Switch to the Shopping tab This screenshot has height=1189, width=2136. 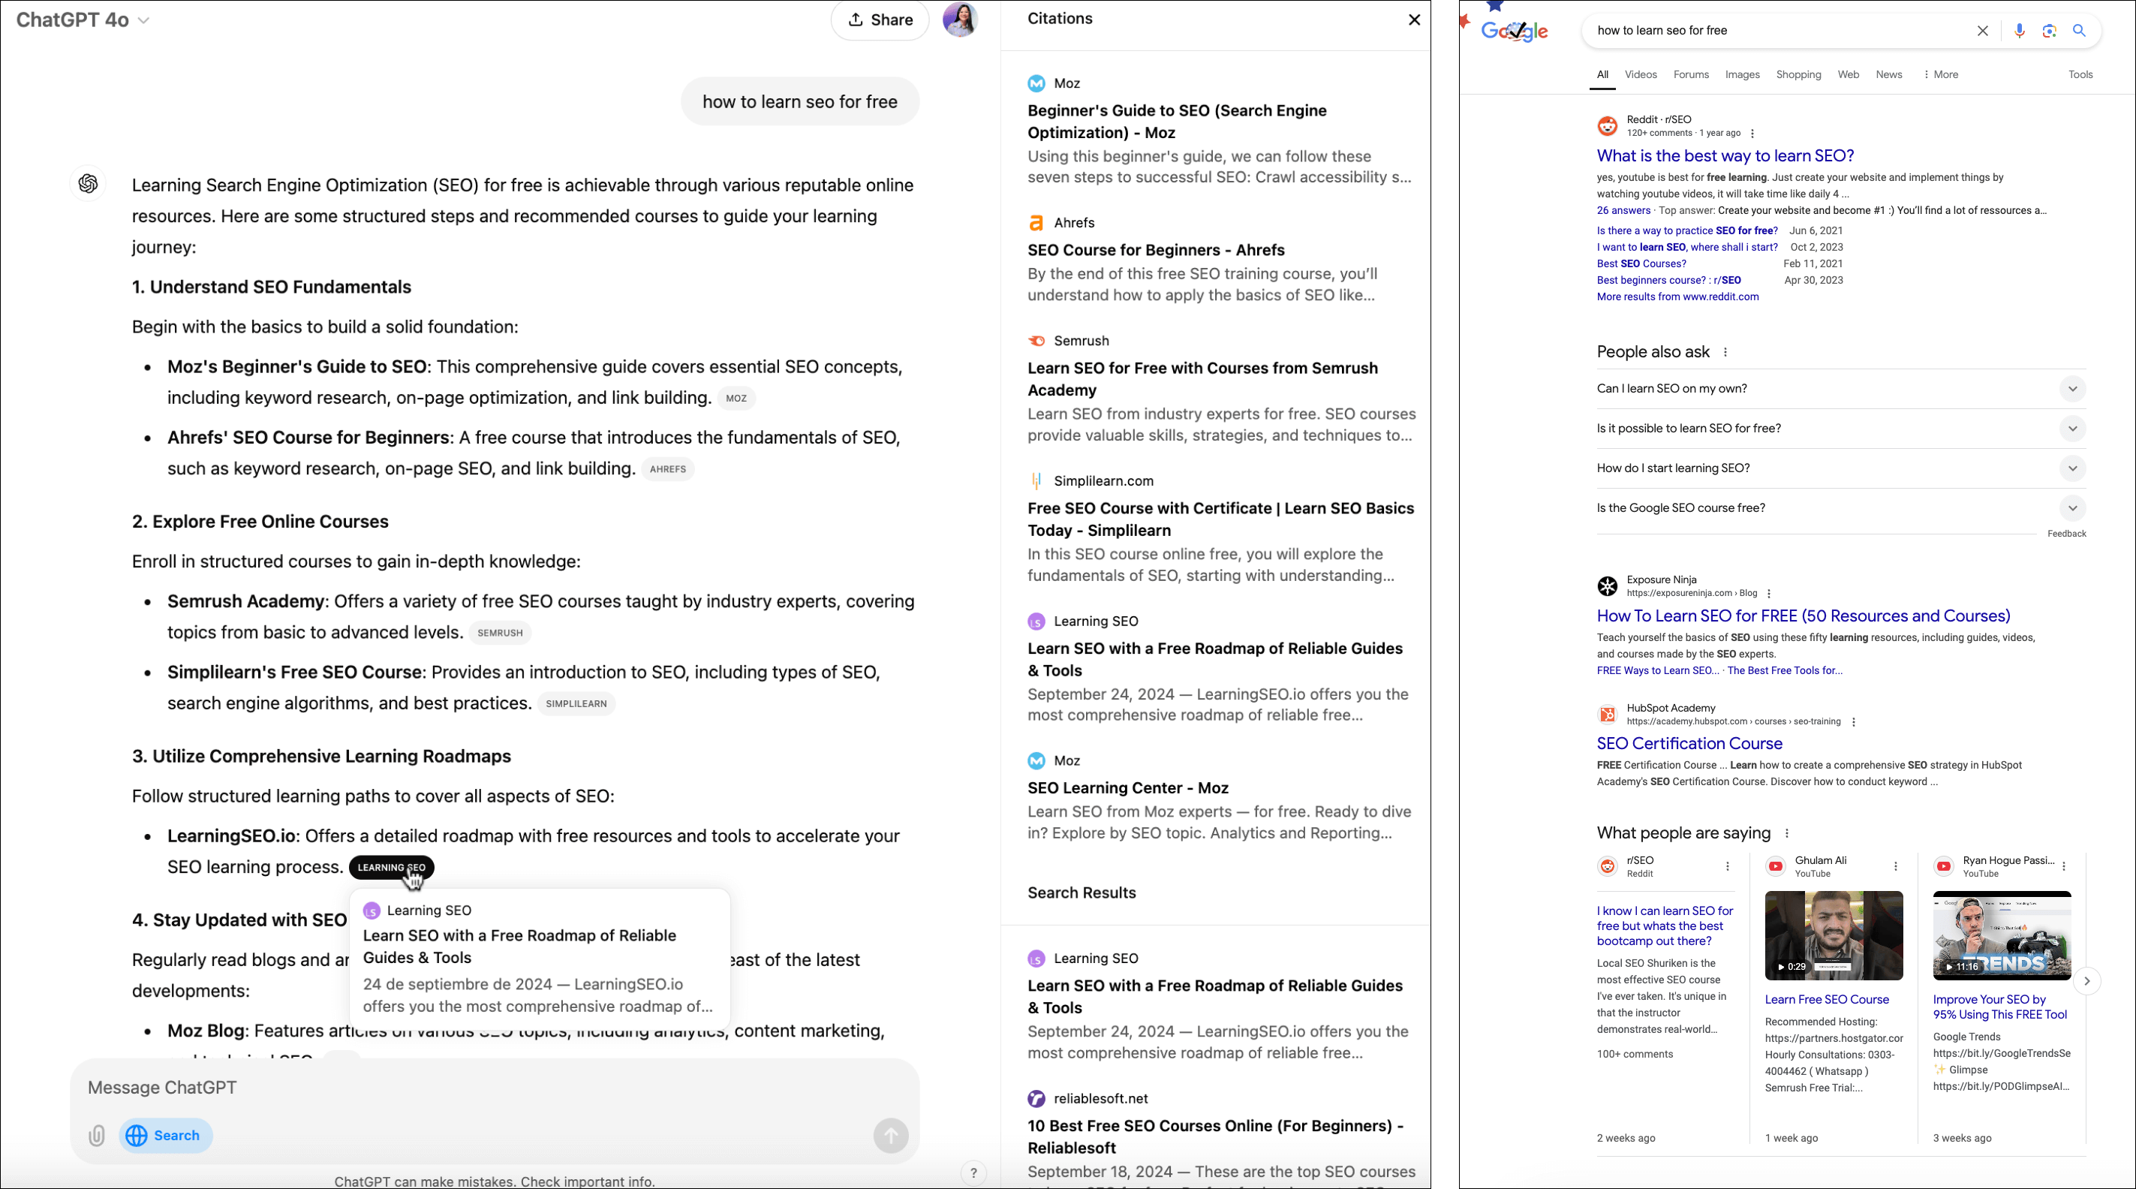(x=1798, y=74)
